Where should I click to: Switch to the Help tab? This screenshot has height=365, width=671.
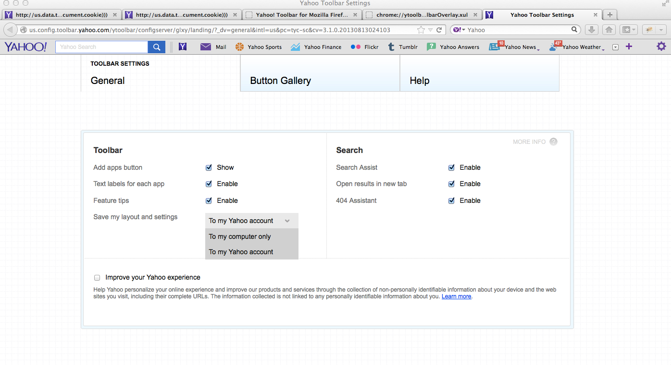480,73
